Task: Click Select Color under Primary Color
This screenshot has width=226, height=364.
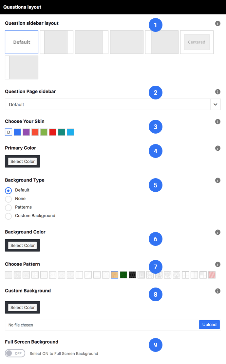Action: pos(23,161)
